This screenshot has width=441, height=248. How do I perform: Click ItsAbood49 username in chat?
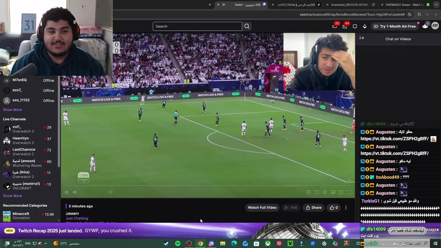point(387,177)
